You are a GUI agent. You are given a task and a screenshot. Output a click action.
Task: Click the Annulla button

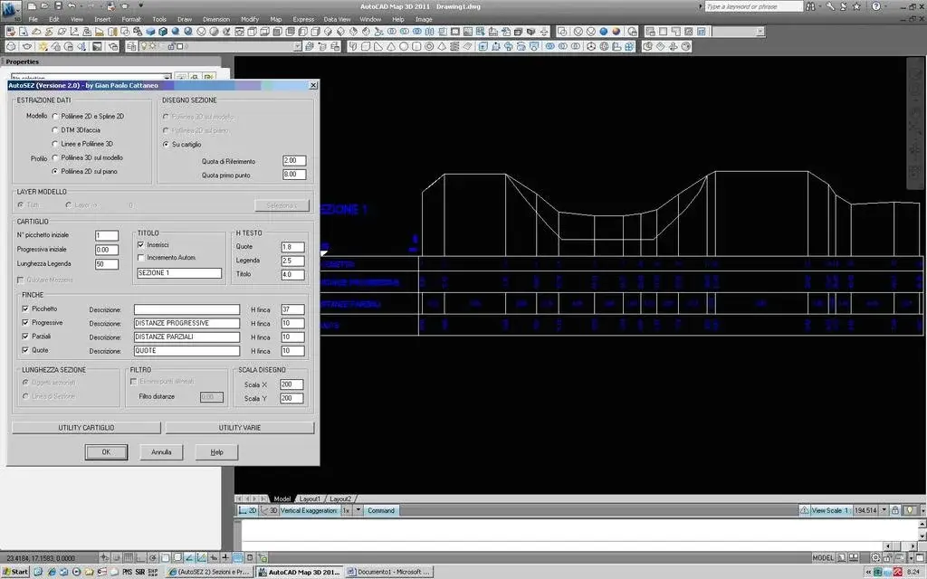[x=161, y=452]
